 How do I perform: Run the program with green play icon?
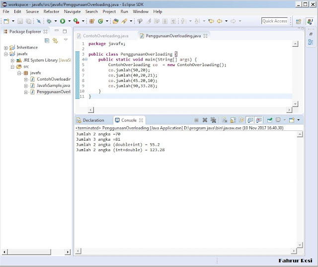63,21
